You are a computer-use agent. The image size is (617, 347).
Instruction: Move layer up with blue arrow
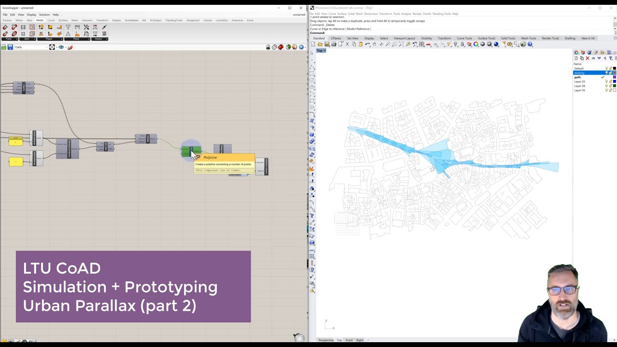593,58
